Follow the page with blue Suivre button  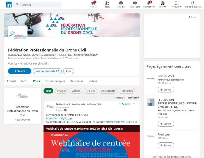(x=20, y=71)
